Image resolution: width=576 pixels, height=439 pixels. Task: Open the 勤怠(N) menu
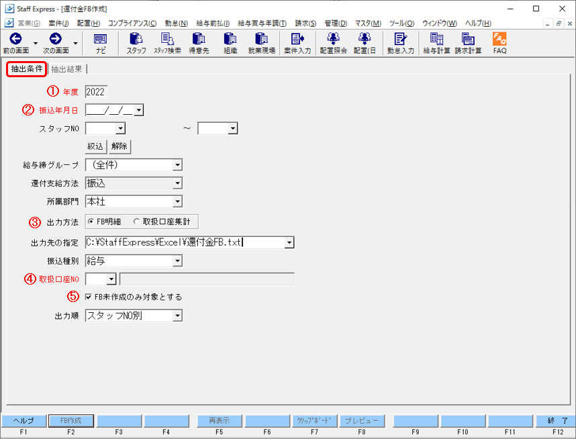click(x=177, y=23)
